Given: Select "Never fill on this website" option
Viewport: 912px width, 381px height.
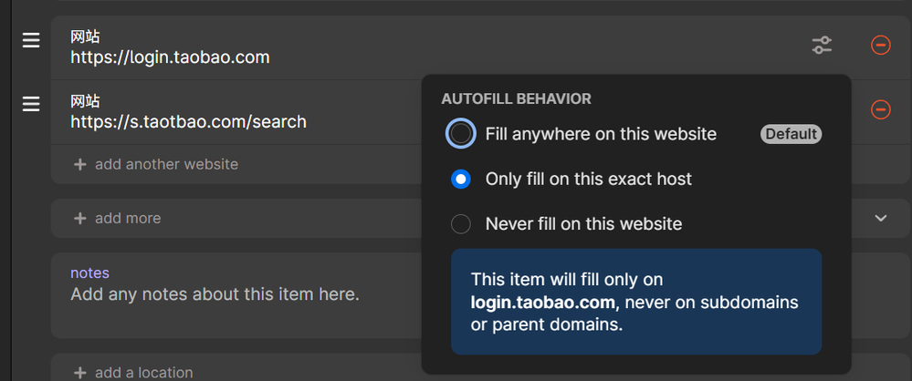Looking at the screenshot, I should point(461,223).
